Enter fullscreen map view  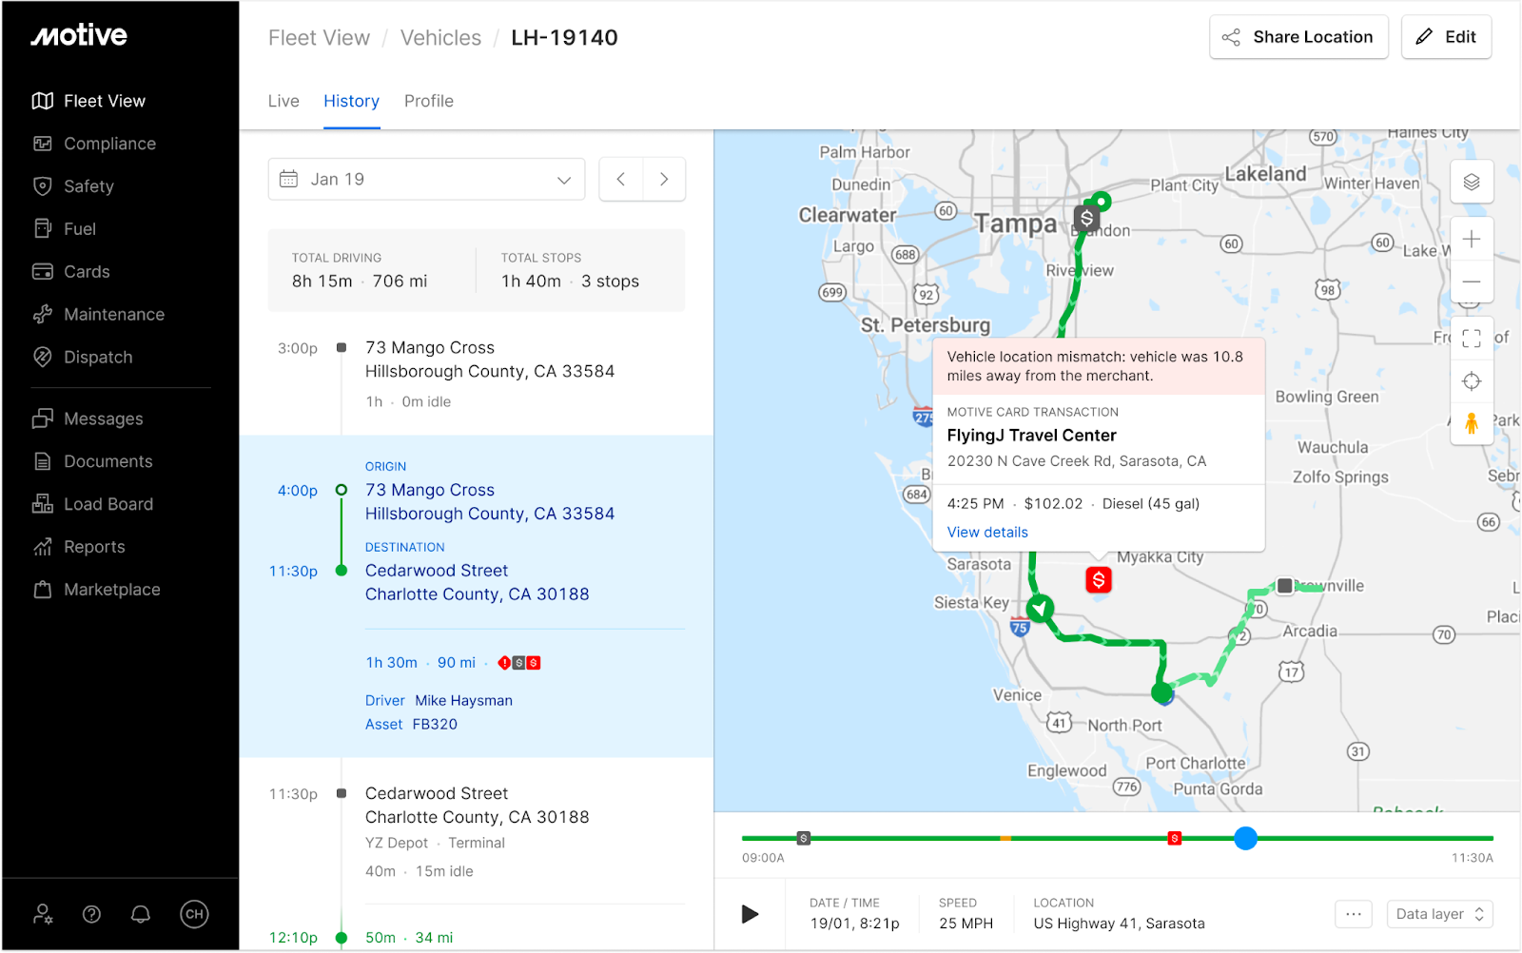pyautogui.click(x=1472, y=339)
